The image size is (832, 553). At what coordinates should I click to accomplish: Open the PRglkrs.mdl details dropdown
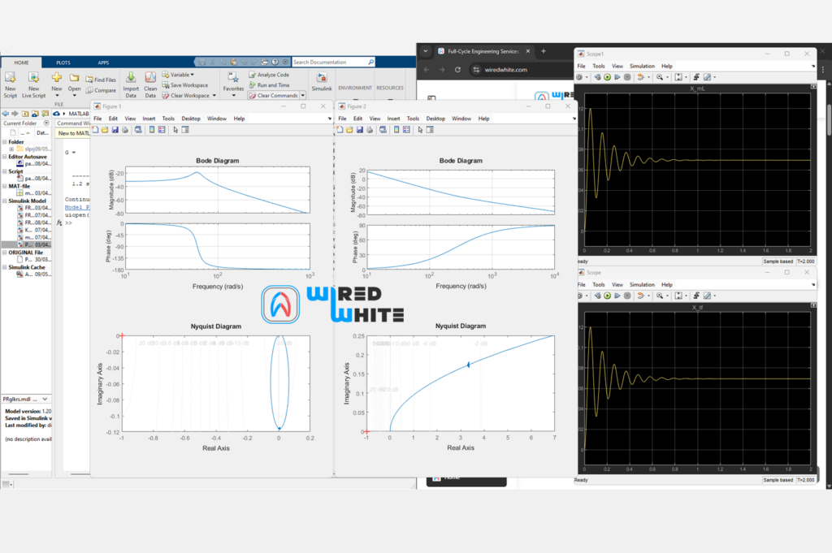[45, 400]
